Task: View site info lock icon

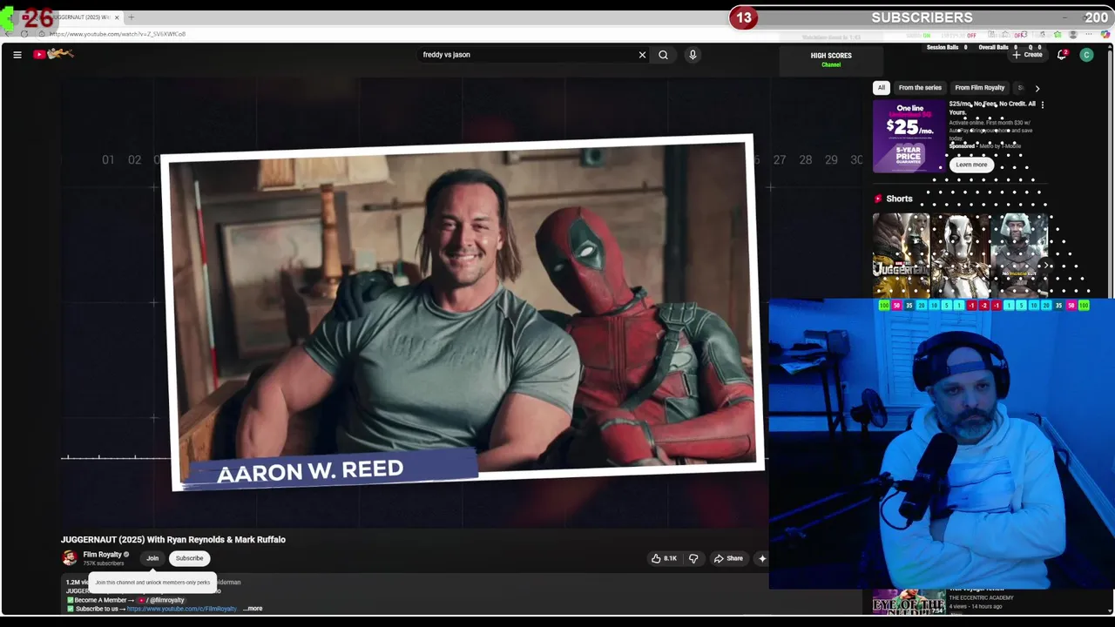Action: [x=43, y=34]
